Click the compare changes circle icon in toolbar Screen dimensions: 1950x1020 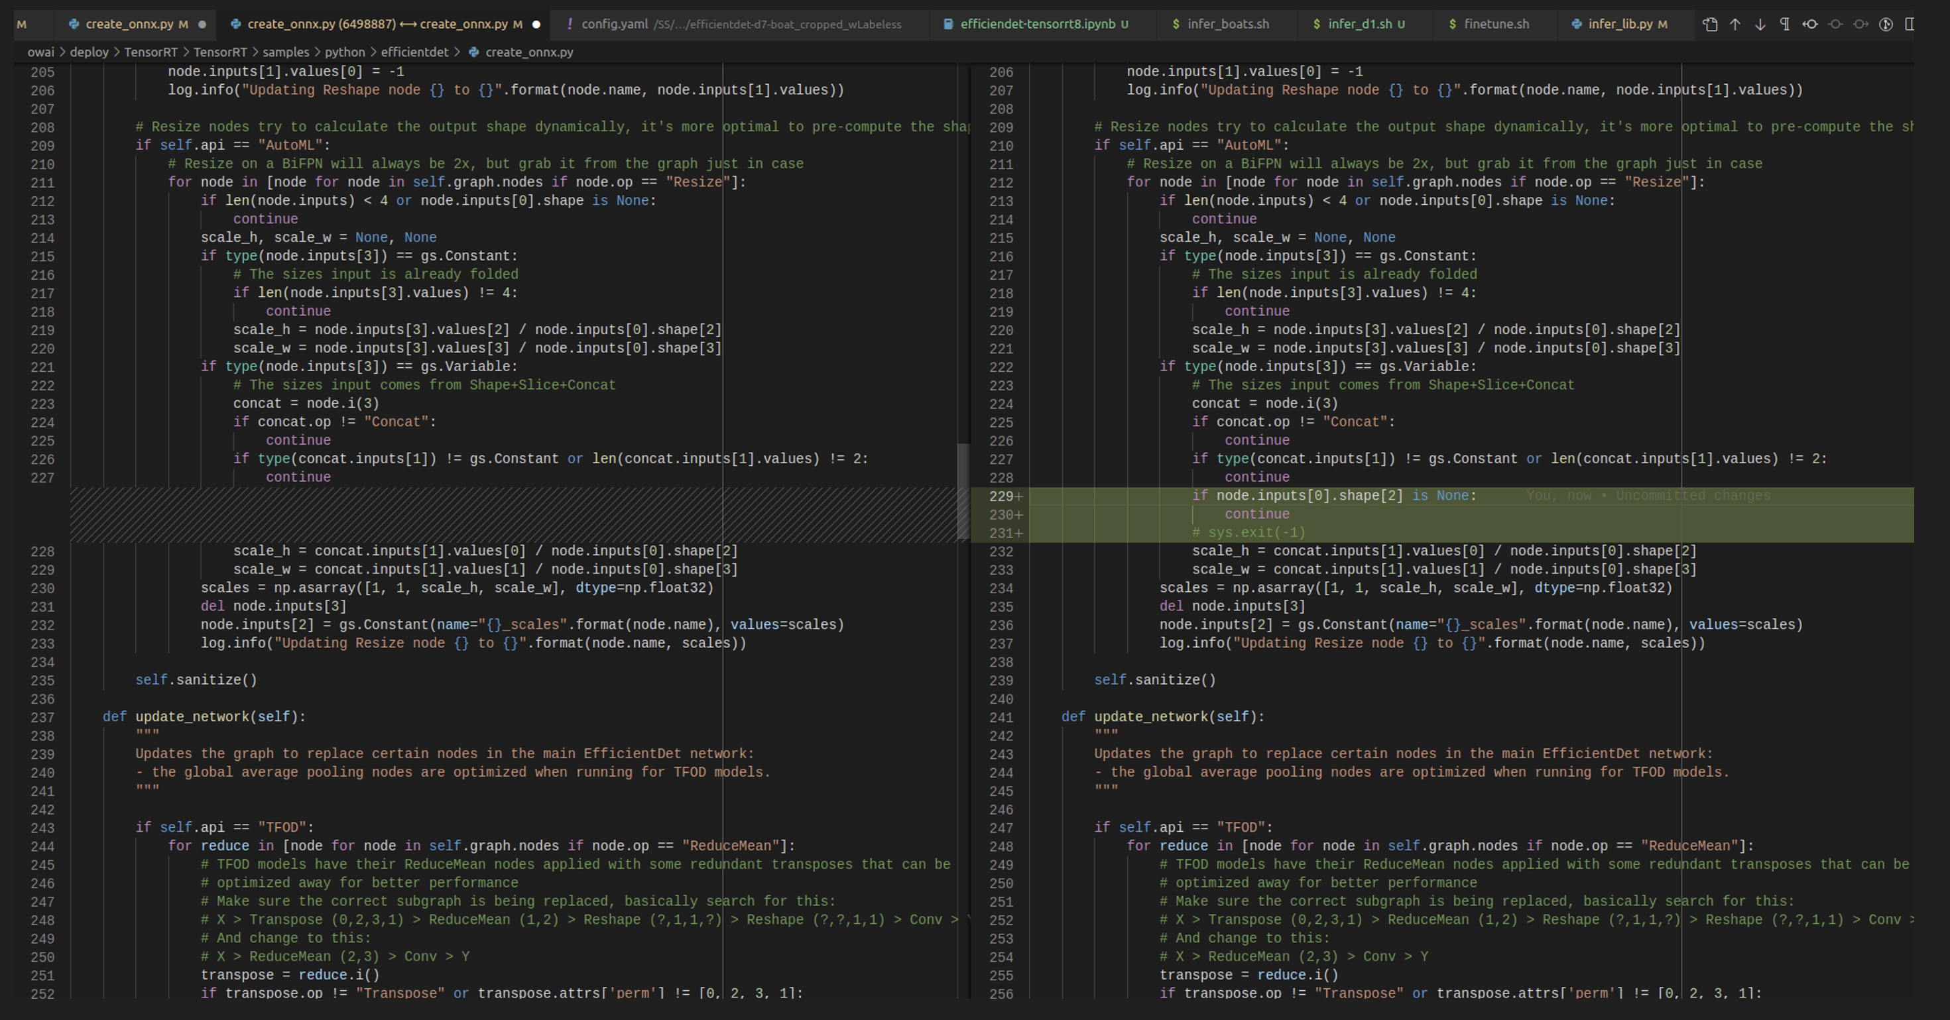click(x=1886, y=25)
